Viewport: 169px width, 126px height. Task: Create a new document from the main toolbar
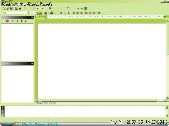point(4,8)
